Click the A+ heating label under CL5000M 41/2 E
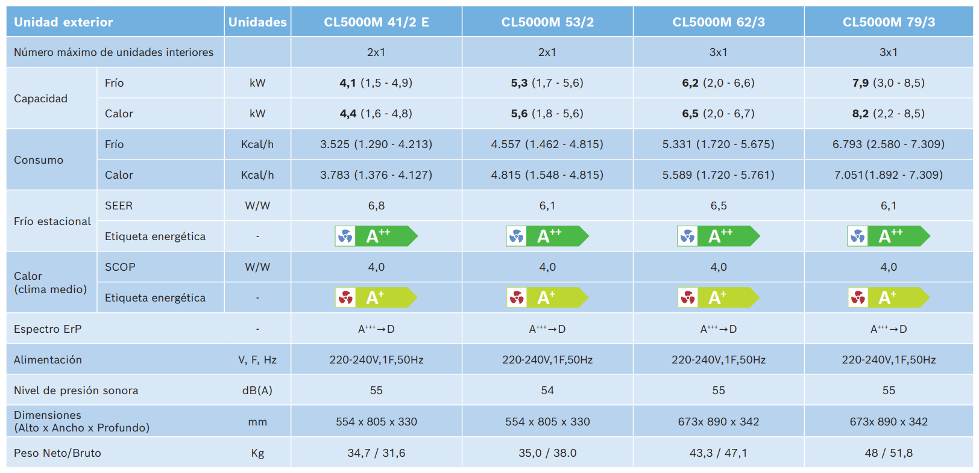The height and width of the screenshot is (473, 979). [x=376, y=298]
